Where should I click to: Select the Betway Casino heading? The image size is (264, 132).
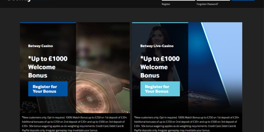coord(40,46)
